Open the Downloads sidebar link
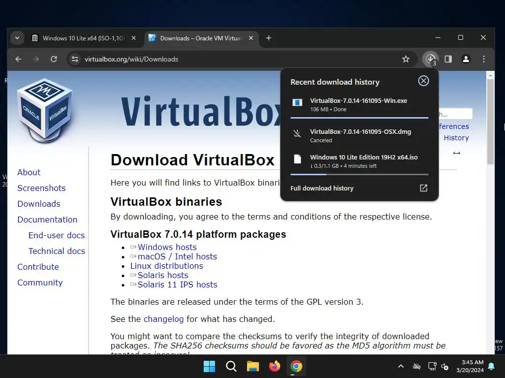505x378 pixels. click(x=39, y=204)
